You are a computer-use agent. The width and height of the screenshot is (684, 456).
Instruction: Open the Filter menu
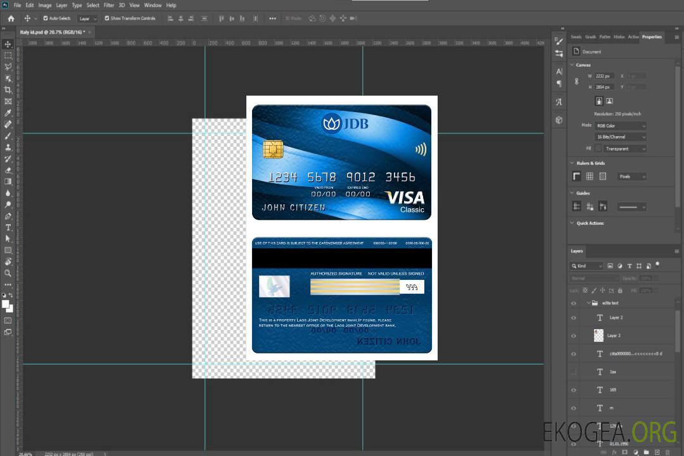(109, 5)
